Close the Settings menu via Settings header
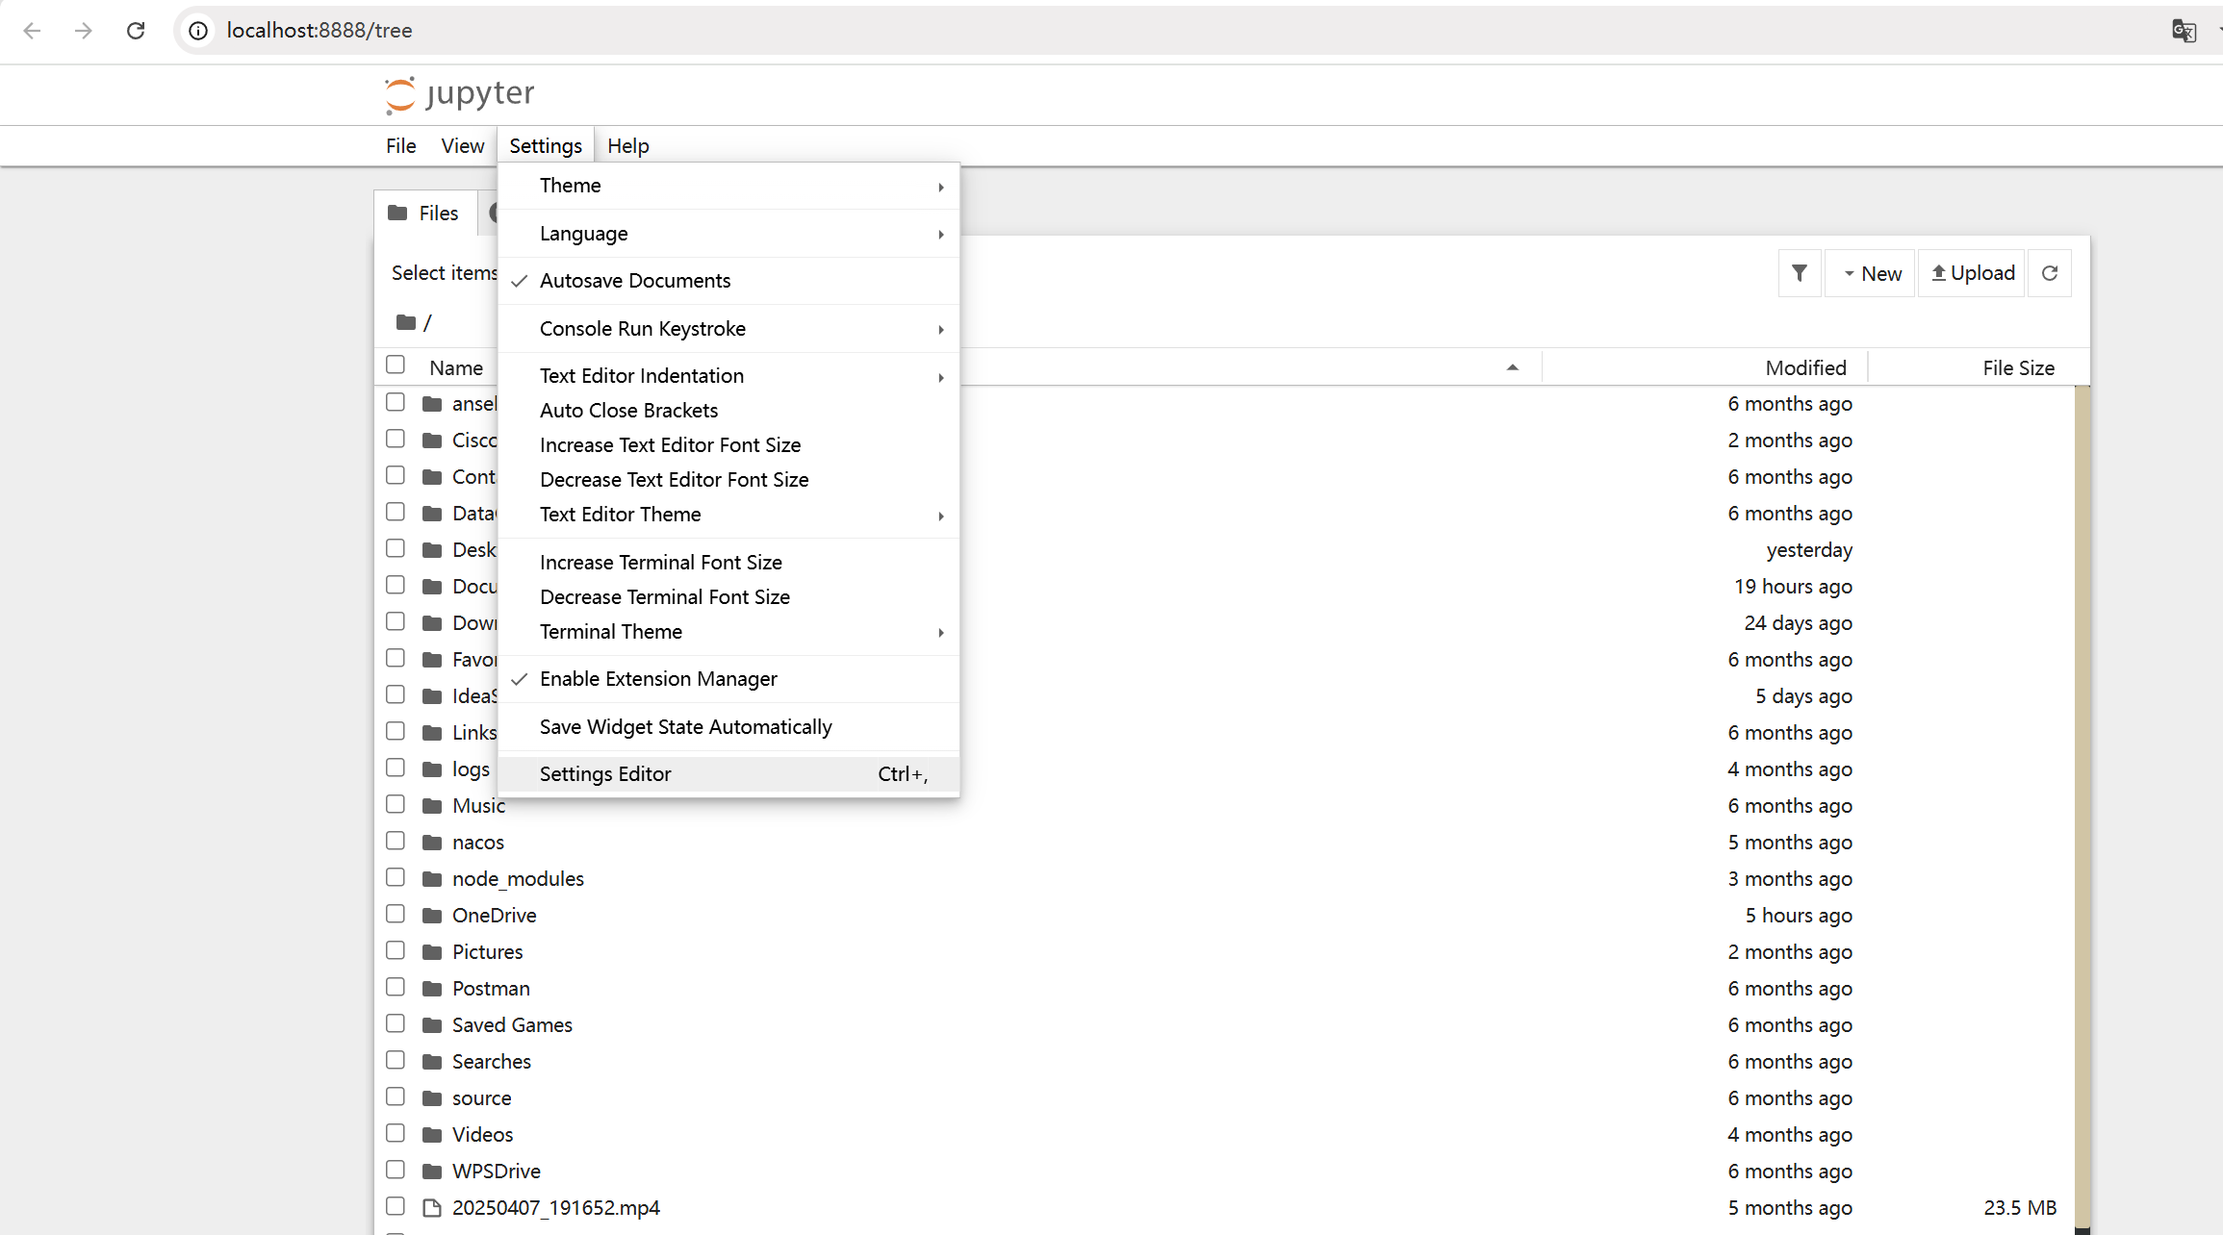The image size is (2223, 1235). pyautogui.click(x=546, y=146)
